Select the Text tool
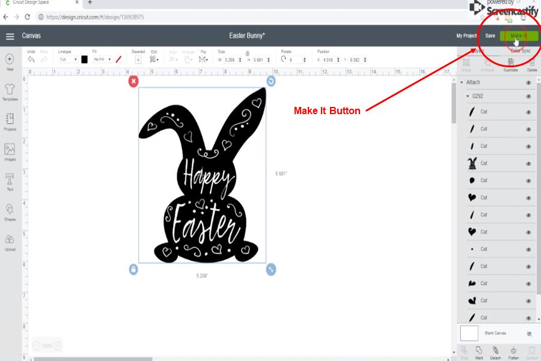The image size is (541, 361). point(10,182)
